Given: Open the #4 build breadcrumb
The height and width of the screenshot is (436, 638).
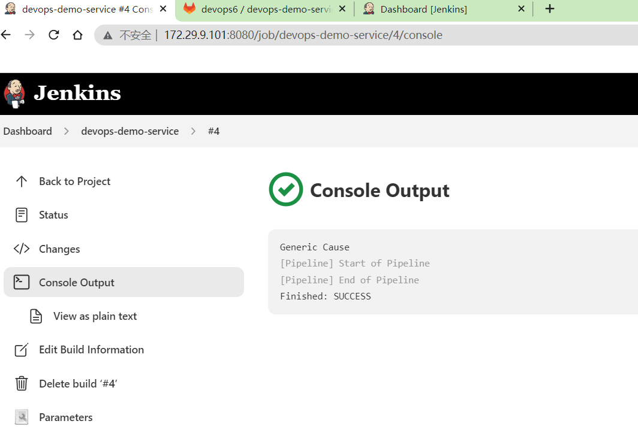Looking at the screenshot, I should [213, 131].
